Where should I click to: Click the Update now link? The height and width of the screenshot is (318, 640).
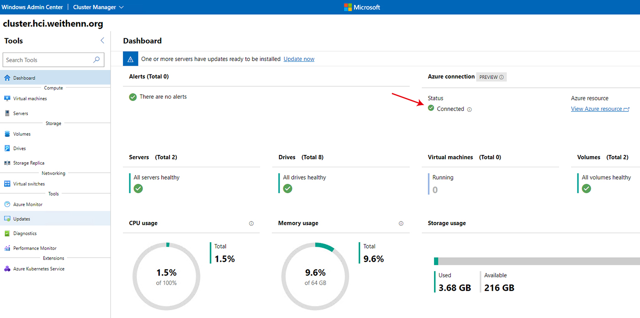click(299, 59)
